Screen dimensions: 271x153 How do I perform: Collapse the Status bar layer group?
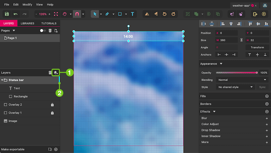[x=2, y=80]
